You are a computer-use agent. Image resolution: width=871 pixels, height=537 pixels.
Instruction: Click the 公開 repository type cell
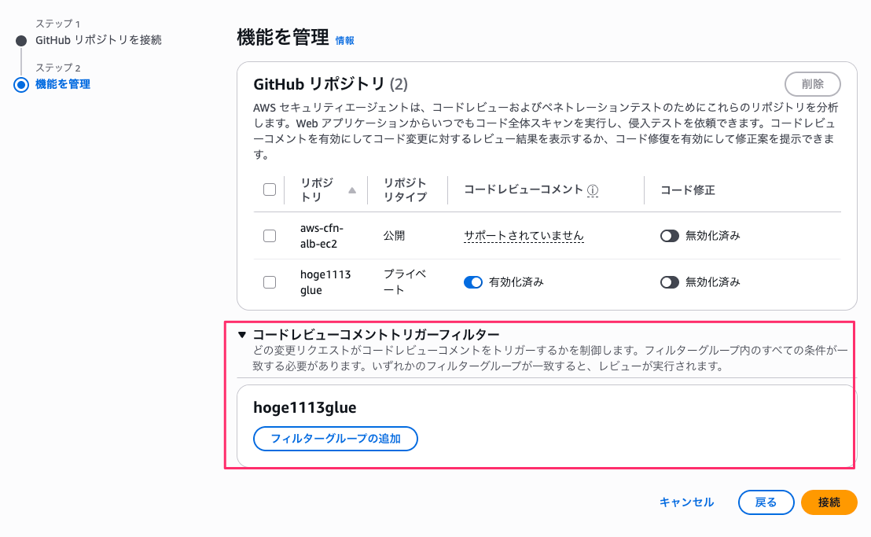click(394, 235)
